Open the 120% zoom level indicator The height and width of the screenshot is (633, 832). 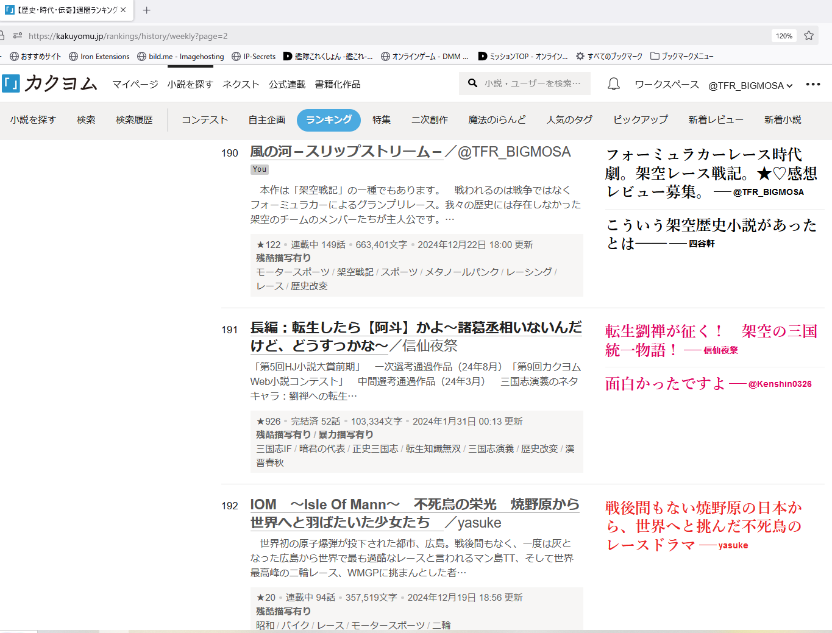[x=784, y=36]
